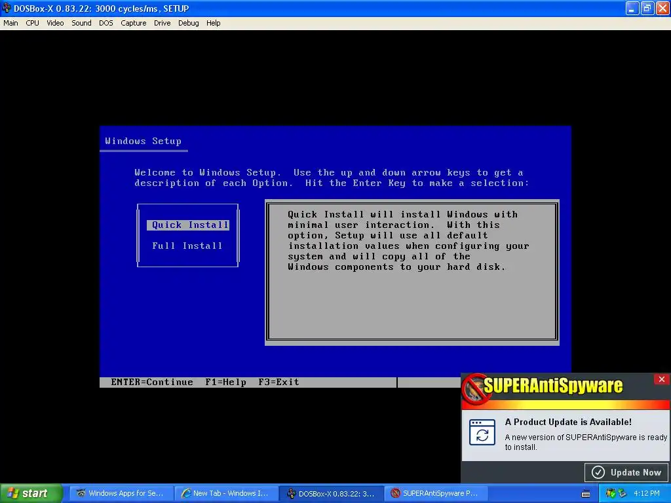The image size is (671, 503).
Task: Open the Video menu
Action: 55,23
